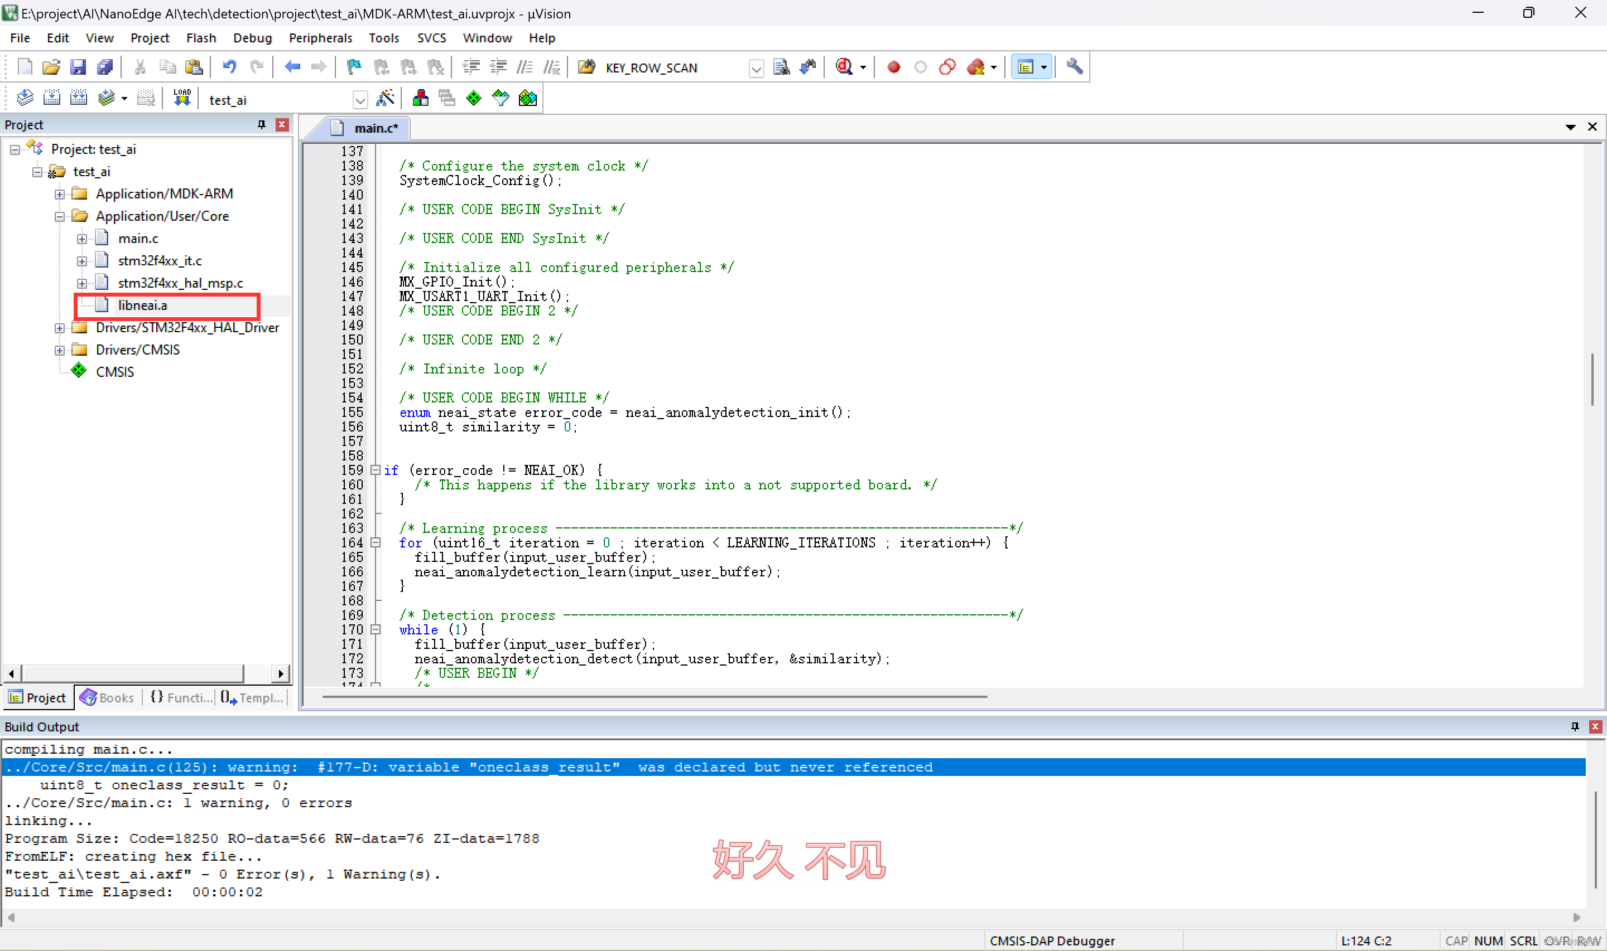
Task: Collapse the Application/User/Core folder
Action: coord(60,216)
